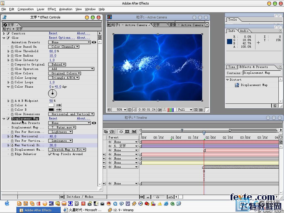The height and width of the screenshot is (213, 284).
Task: Toggle the Caustics effect switch
Action: (x=8, y=33)
